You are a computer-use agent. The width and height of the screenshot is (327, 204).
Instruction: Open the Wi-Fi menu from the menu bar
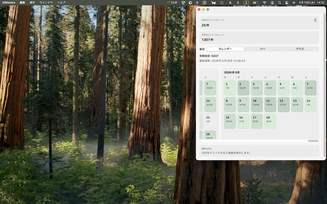(x=265, y=2)
